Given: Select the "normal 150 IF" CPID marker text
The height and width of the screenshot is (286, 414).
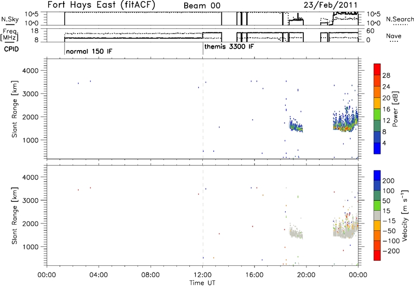Looking at the screenshot, I should 89,51.
